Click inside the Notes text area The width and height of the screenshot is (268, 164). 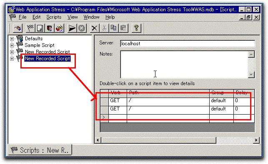click(184, 64)
